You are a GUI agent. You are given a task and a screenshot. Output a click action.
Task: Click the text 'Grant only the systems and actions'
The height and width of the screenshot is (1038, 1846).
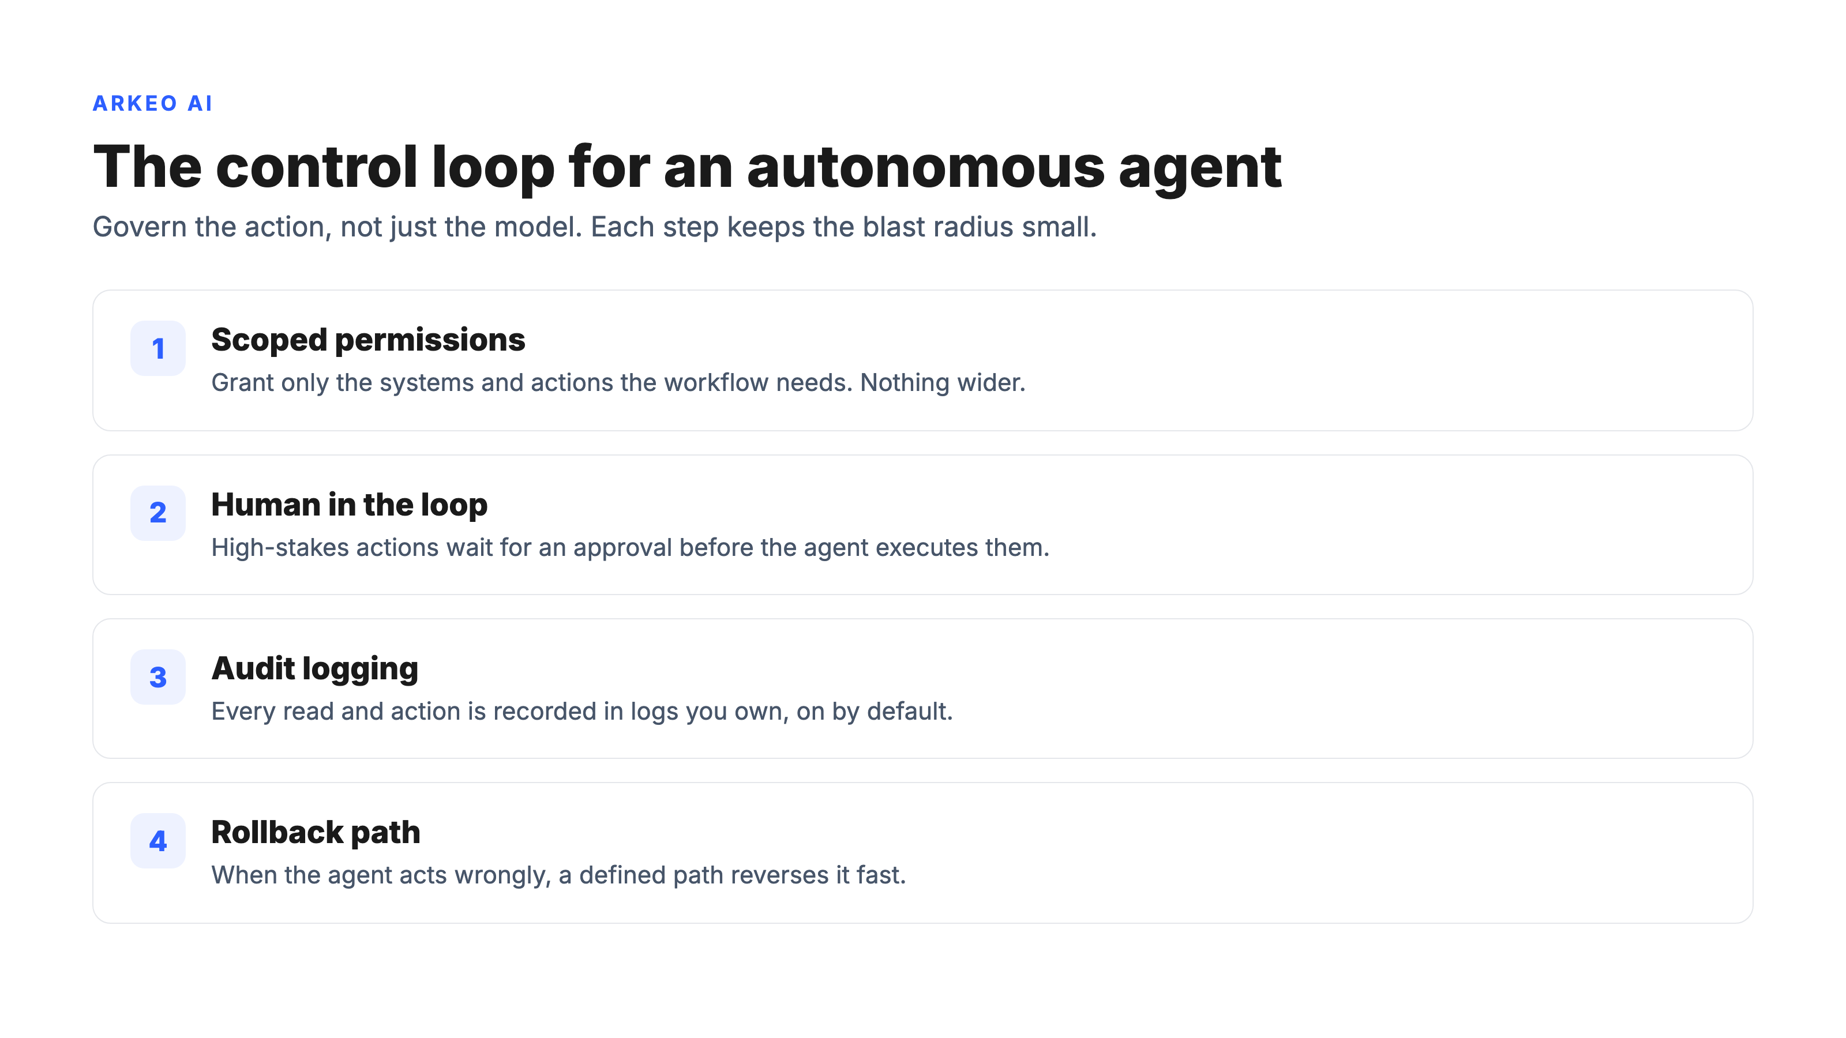tap(413, 383)
